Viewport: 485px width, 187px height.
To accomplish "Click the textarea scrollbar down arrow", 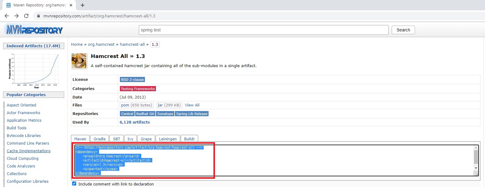I will [x=476, y=168].
